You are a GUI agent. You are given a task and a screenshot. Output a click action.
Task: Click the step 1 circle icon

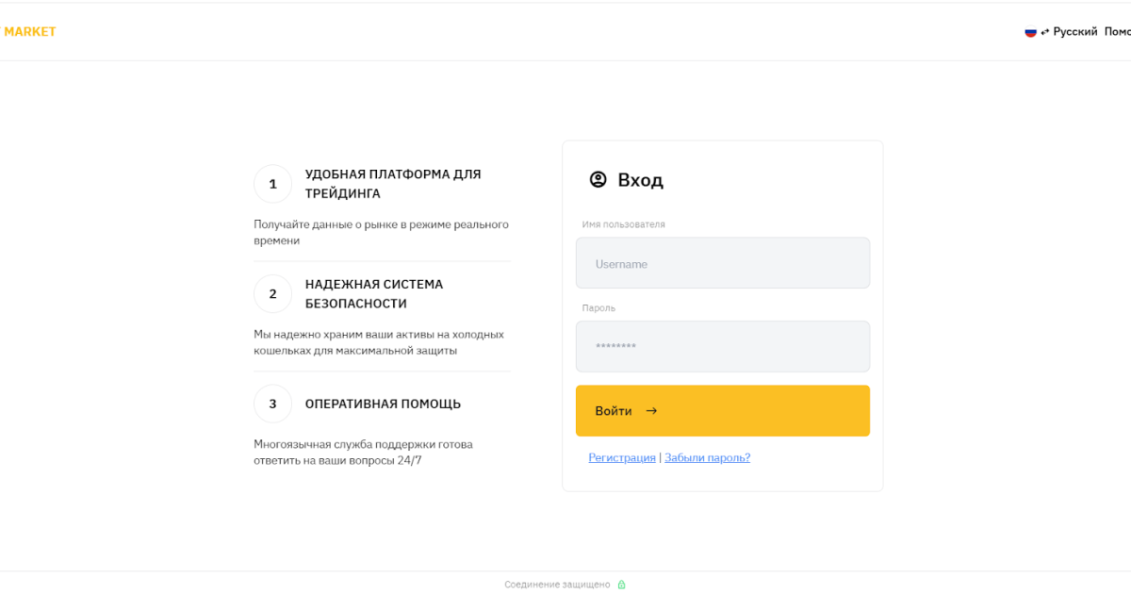click(x=273, y=184)
